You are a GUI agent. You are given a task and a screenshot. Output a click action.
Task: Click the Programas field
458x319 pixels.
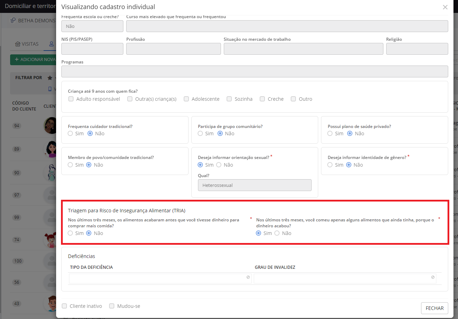254,71
